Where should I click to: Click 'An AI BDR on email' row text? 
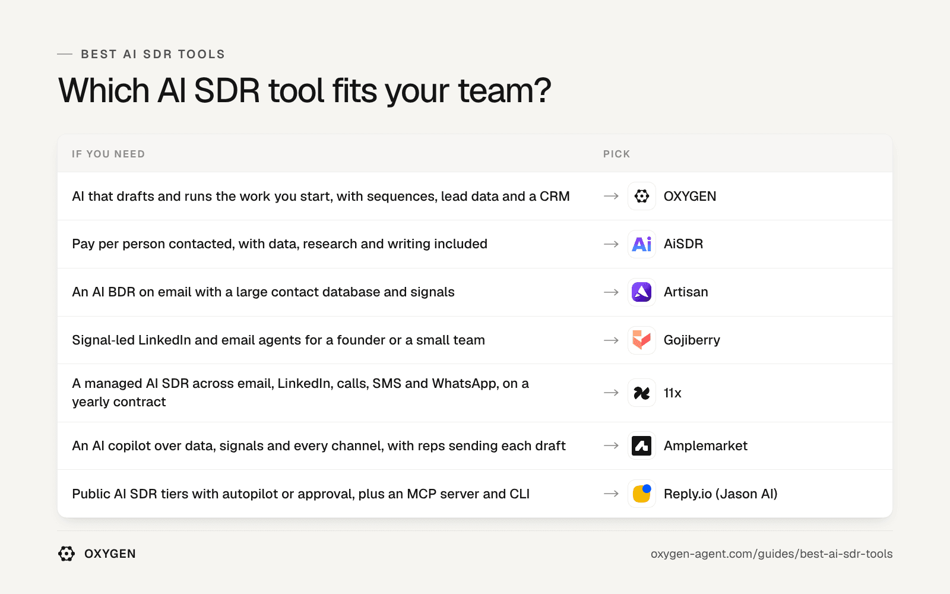[263, 292]
